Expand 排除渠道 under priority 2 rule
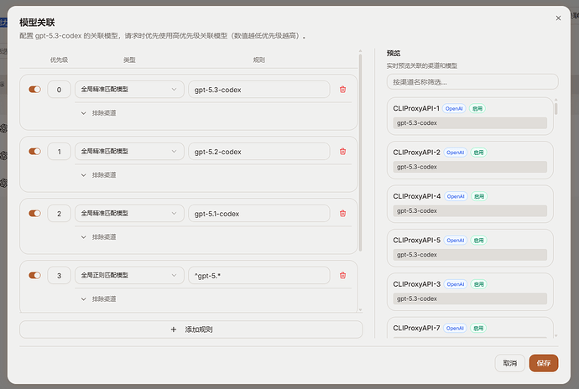Image resolution: width=579 pixels, height=389 pixels. (x=98, y=237)
